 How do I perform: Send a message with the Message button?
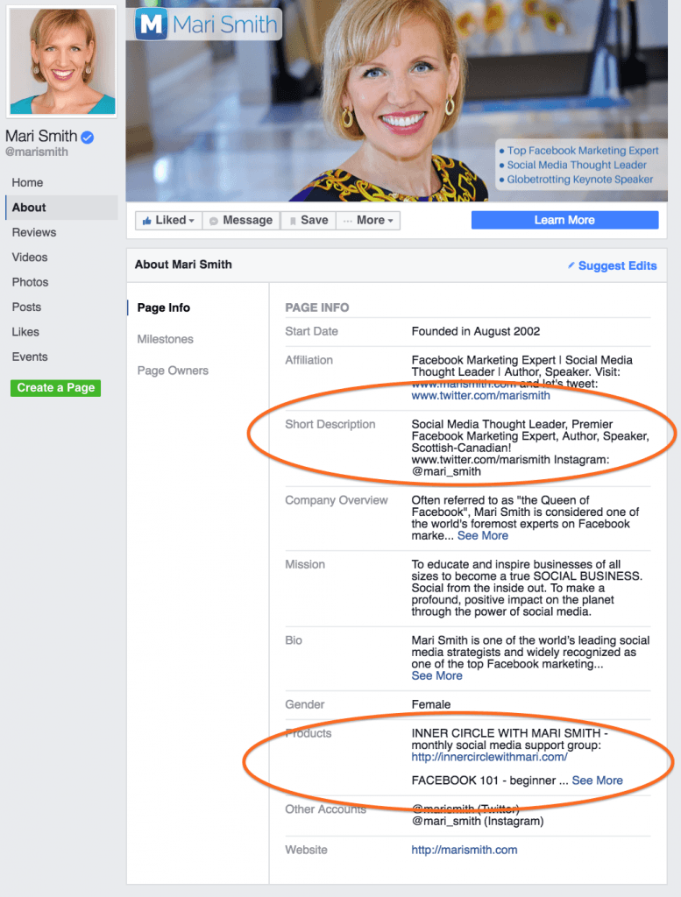[x=241, y=220]
